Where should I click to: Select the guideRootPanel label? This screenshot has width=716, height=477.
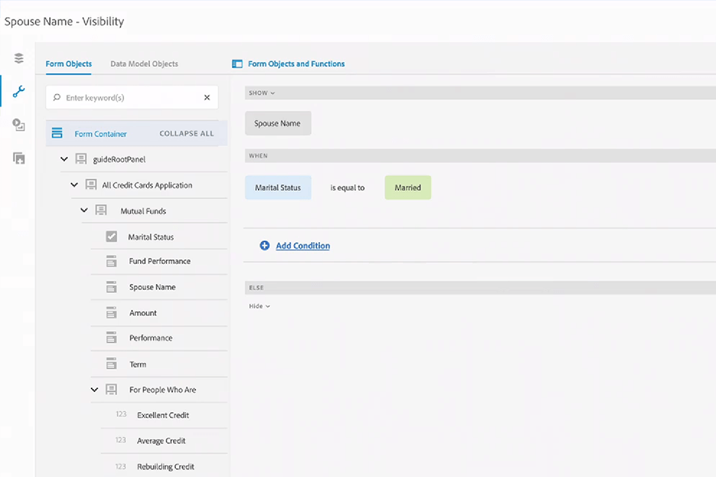tap(119, 159)
